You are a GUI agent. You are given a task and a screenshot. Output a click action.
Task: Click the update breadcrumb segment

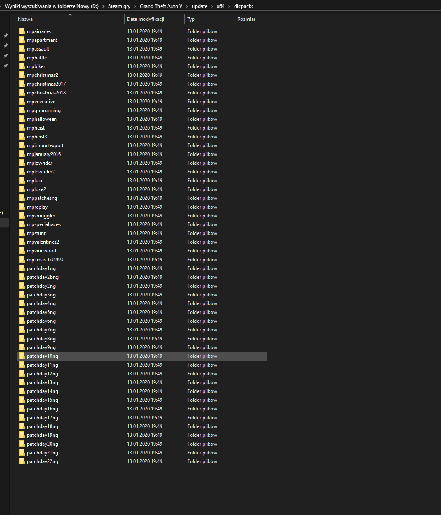pyautogui.click(x=200, y=6)
